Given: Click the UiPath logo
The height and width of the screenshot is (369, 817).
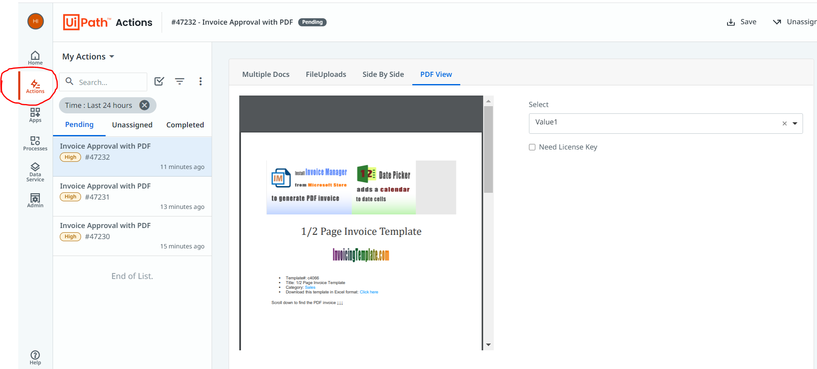Looking at the screenshot, I should pyautogui.click(x=87, y=22).
